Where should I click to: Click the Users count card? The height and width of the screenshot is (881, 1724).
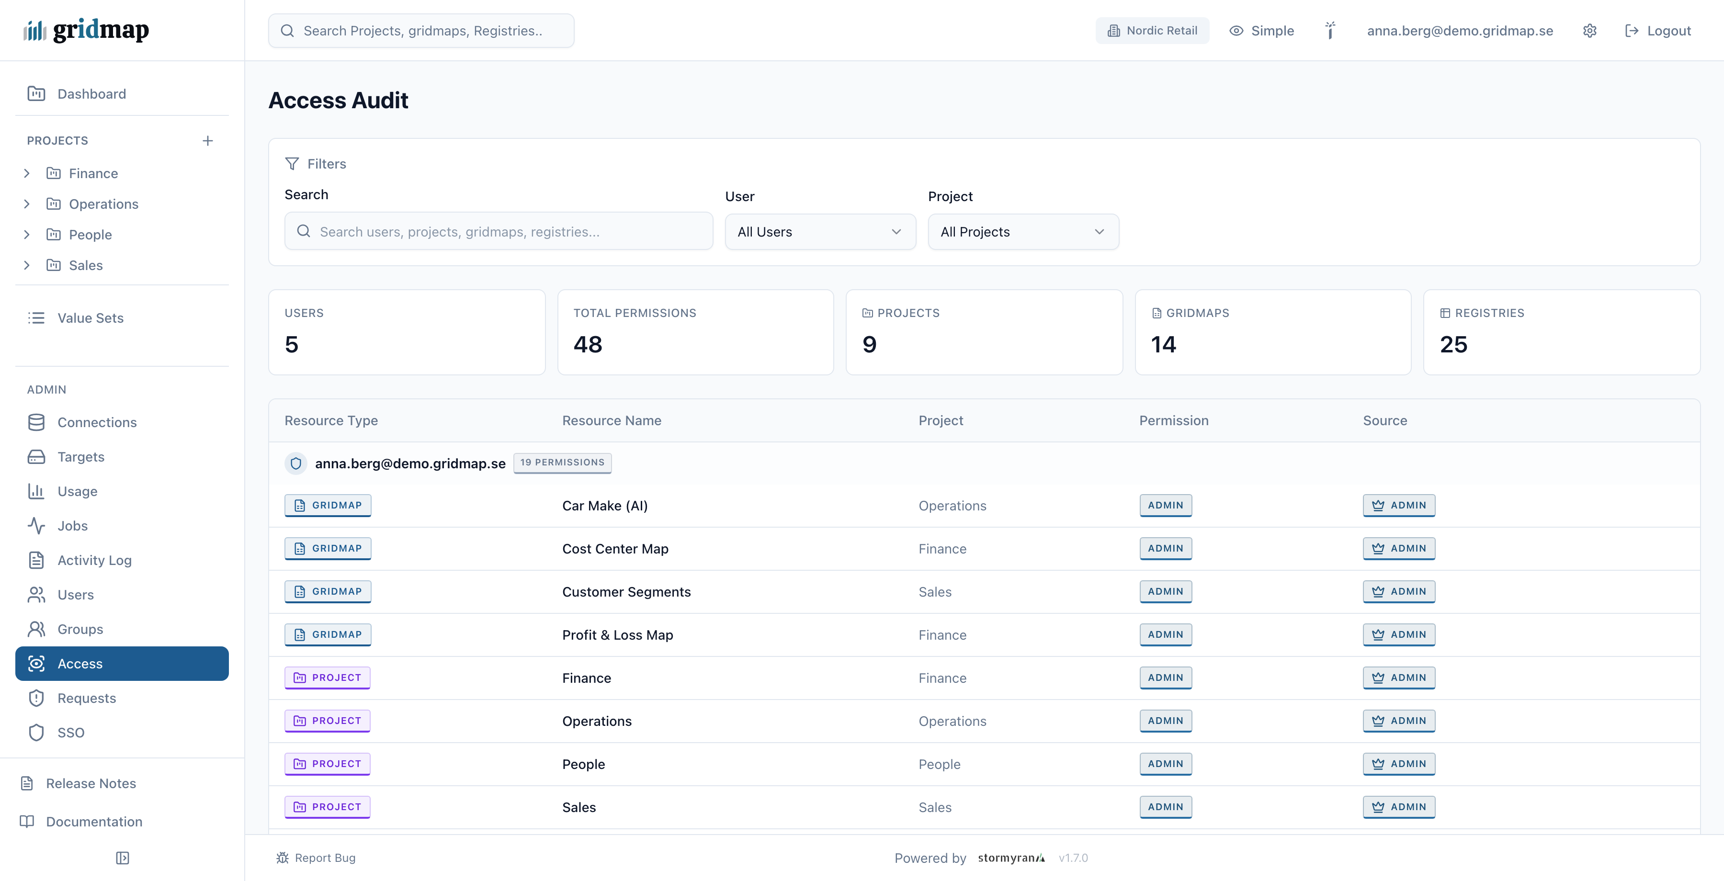click(407, 332)
